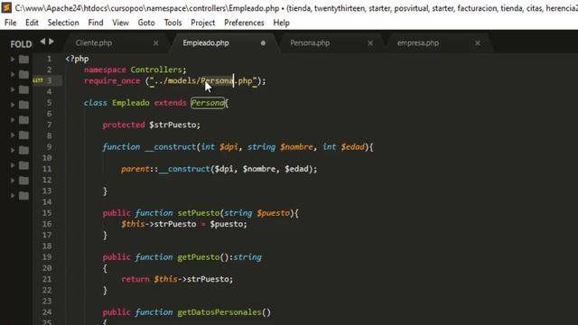Click line number 5 in the gutter
This screenshot has width=578, height=325.
(49, 103)
